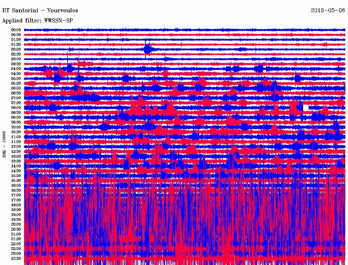Select the 09:00 time row label

(x=16, y=118)
